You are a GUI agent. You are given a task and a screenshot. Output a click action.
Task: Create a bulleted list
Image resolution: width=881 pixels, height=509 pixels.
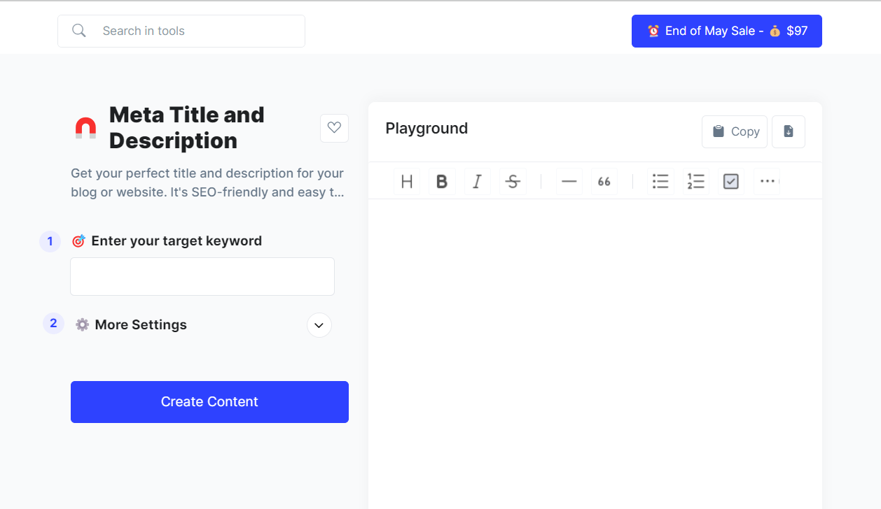pyautogui.click(x=660, y=182)
